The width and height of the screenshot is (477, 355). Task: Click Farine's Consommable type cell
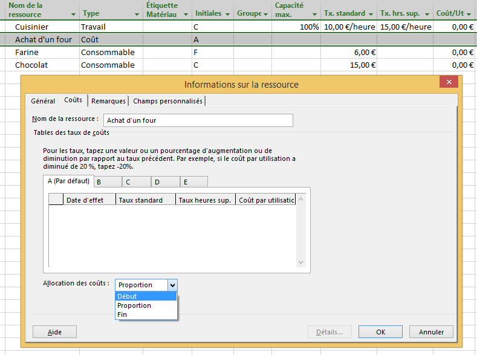pyautogui.click(x=111, y=53)
